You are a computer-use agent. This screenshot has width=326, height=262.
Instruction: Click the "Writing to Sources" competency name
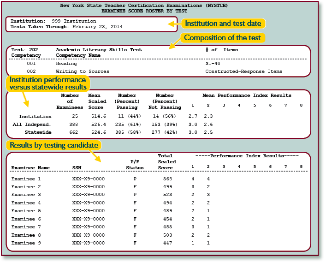point(83,71)
